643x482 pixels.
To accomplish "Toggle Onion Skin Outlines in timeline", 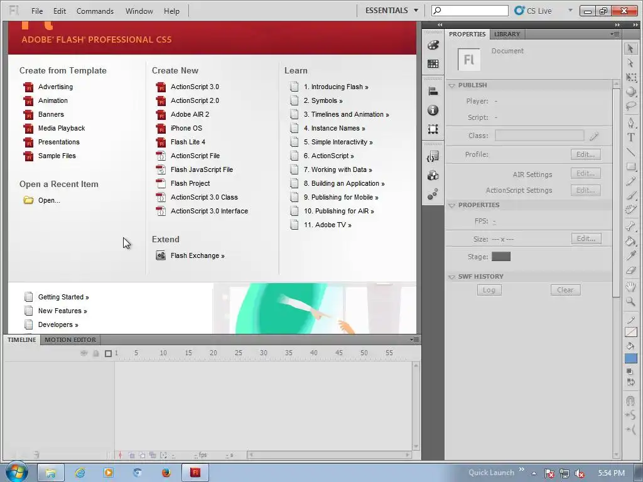I will (142, 456).
